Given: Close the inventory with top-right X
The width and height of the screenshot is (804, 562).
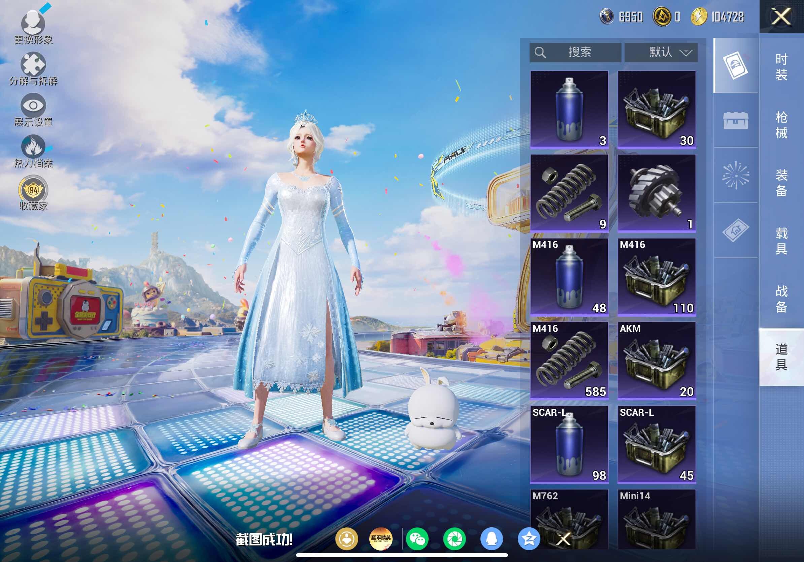Looking at the screenshot, I should click(x=781, y=17).
